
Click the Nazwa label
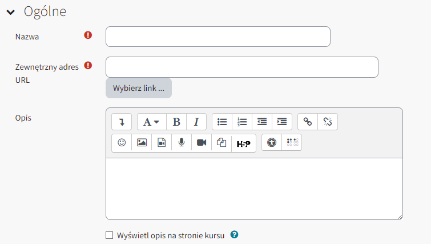click(x=27, y=37)
